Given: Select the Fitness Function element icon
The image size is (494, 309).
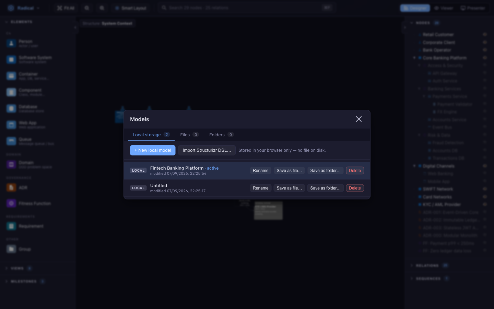Looking at the screenshot, I should (x=11, y=203).
